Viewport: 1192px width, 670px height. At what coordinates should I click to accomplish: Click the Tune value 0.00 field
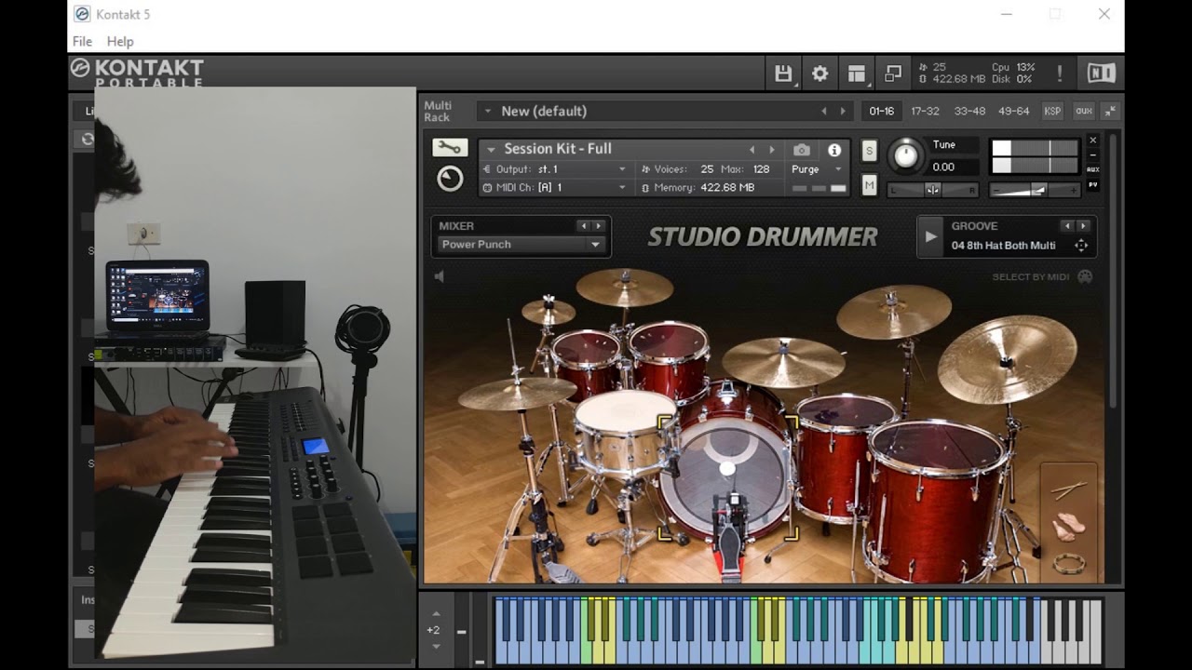coord(954,167)
